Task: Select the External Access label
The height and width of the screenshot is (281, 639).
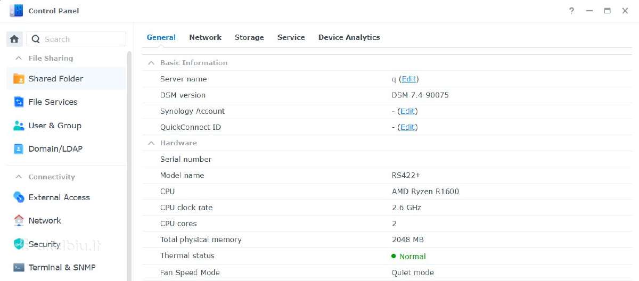Action: [x=59, y=197]
